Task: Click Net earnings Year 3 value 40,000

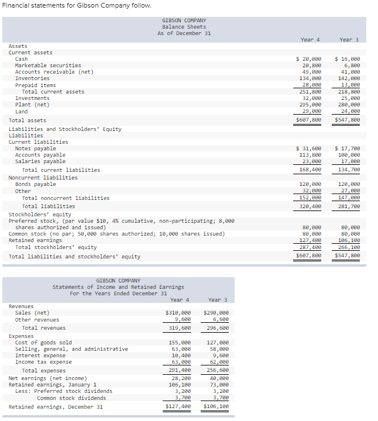Action: tap(219, 378)
